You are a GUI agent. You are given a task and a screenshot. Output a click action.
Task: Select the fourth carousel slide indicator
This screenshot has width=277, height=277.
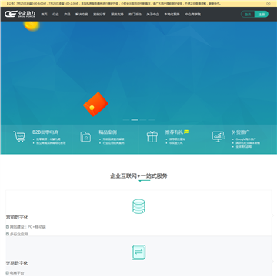[x=152, y=120]
